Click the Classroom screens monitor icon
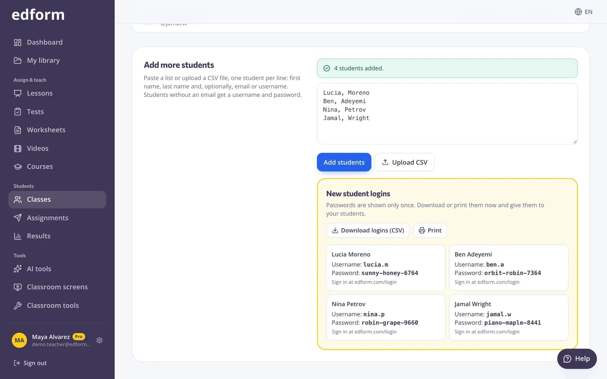The image size is (607, 379). [x=17, y=287]
